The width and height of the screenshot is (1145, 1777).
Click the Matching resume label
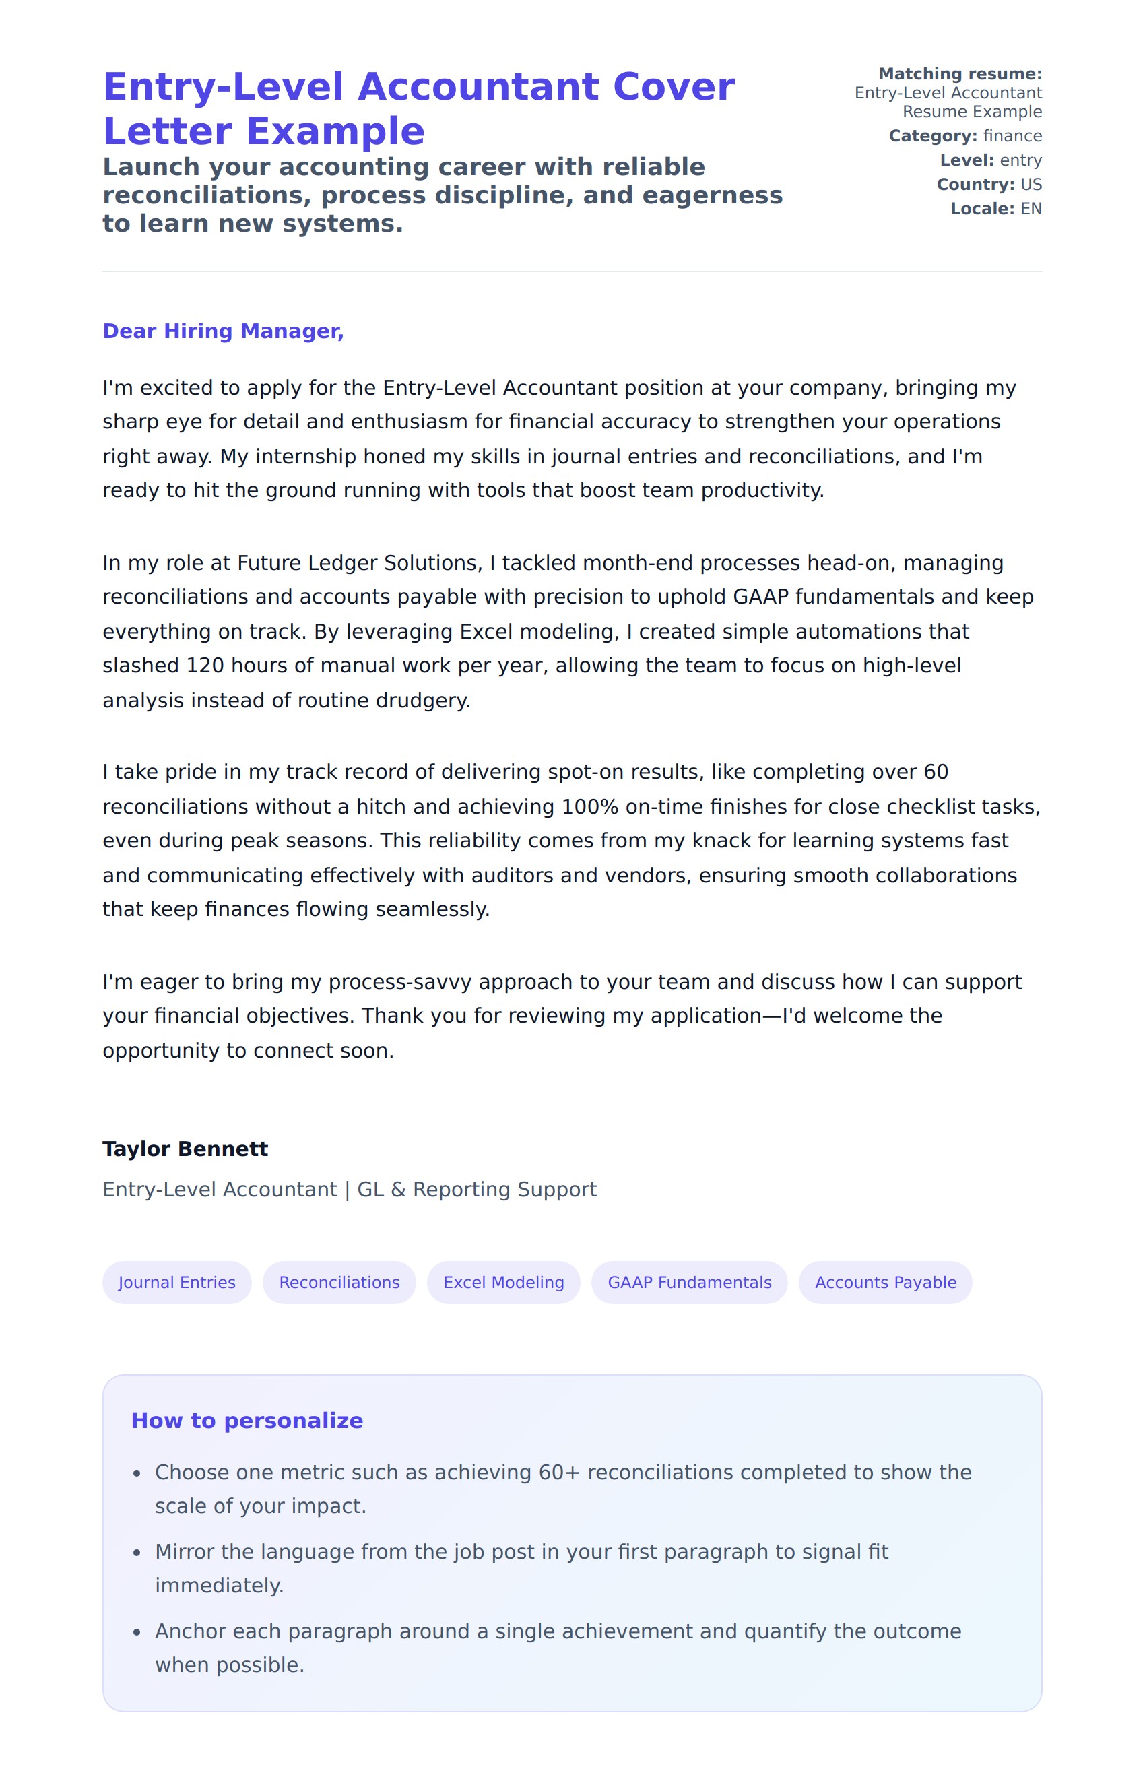[960, 73]
